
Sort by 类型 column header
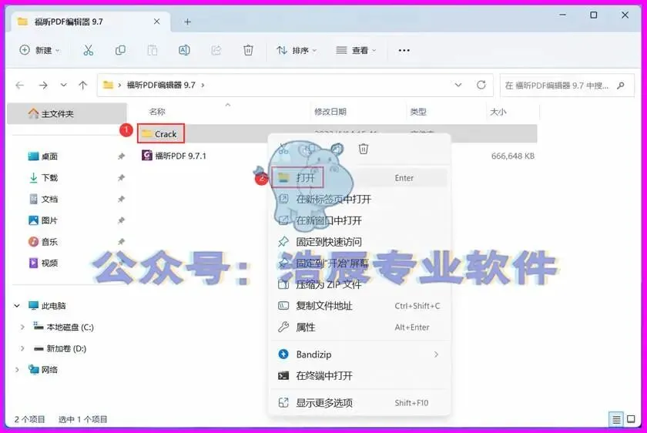[418, 112]
